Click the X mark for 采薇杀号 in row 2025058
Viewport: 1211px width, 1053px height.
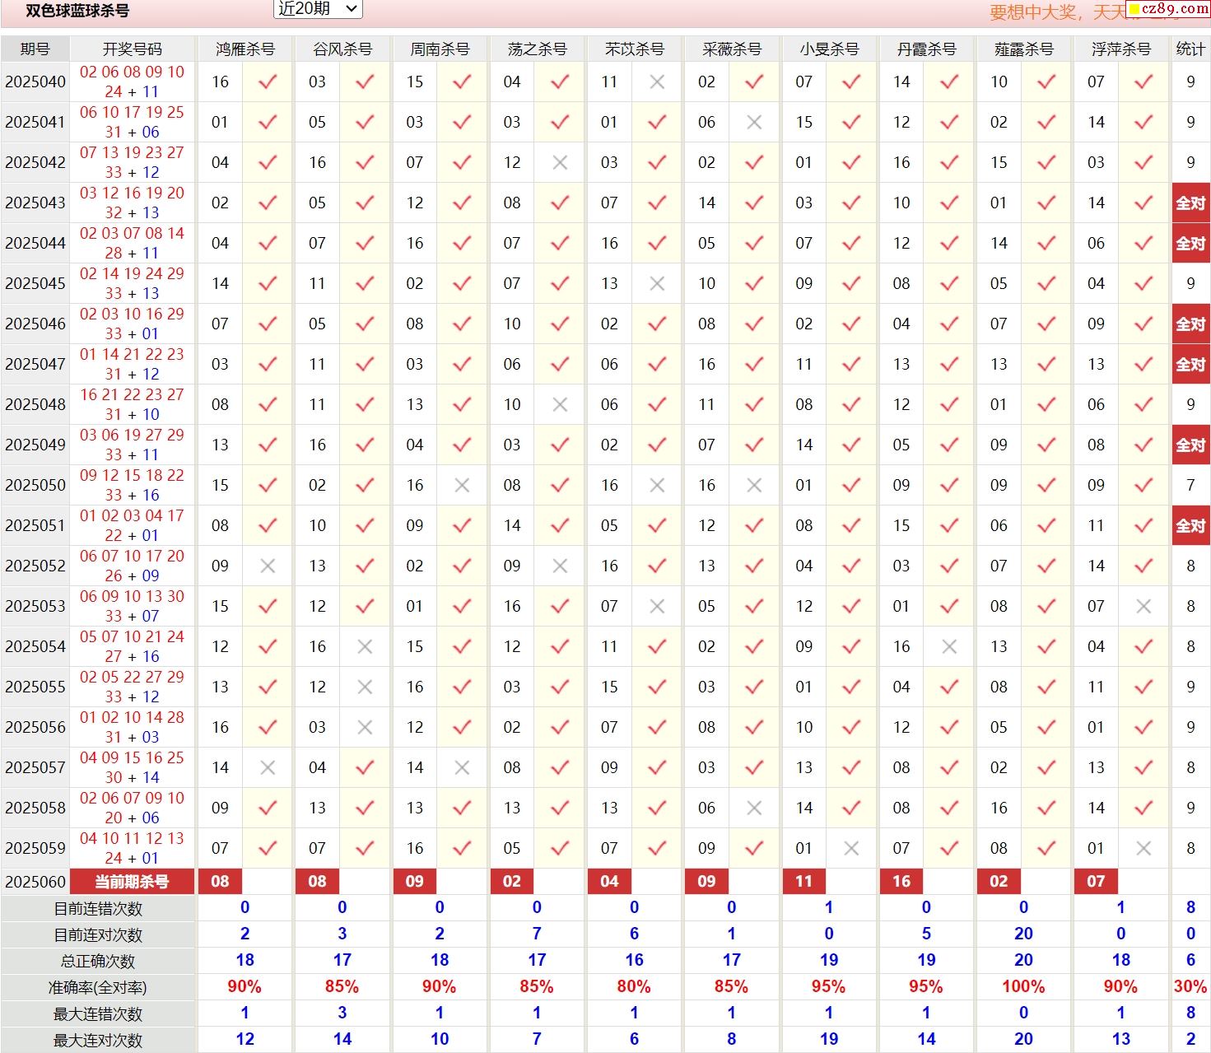click(x=754, y=808)
